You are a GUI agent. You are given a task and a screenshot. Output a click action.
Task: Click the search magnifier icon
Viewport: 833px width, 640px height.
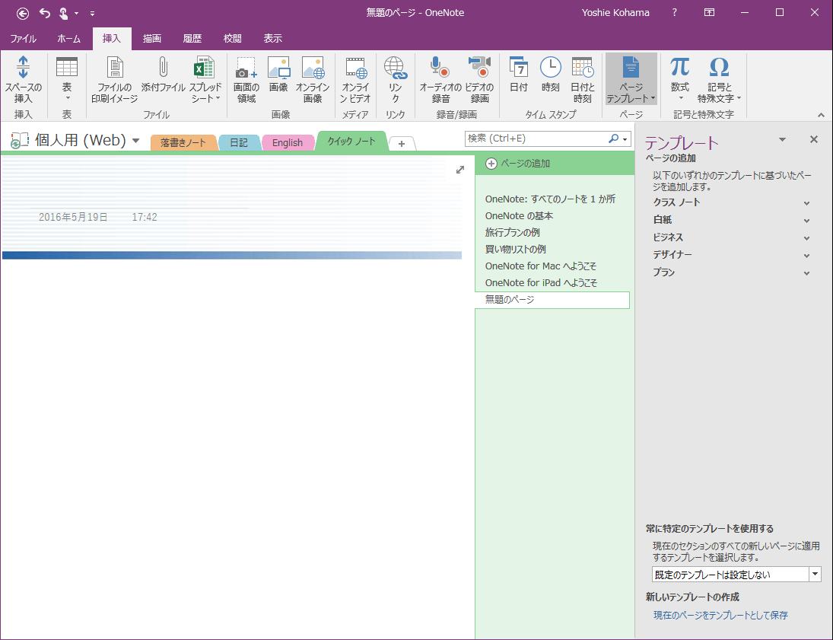[614, 139]
